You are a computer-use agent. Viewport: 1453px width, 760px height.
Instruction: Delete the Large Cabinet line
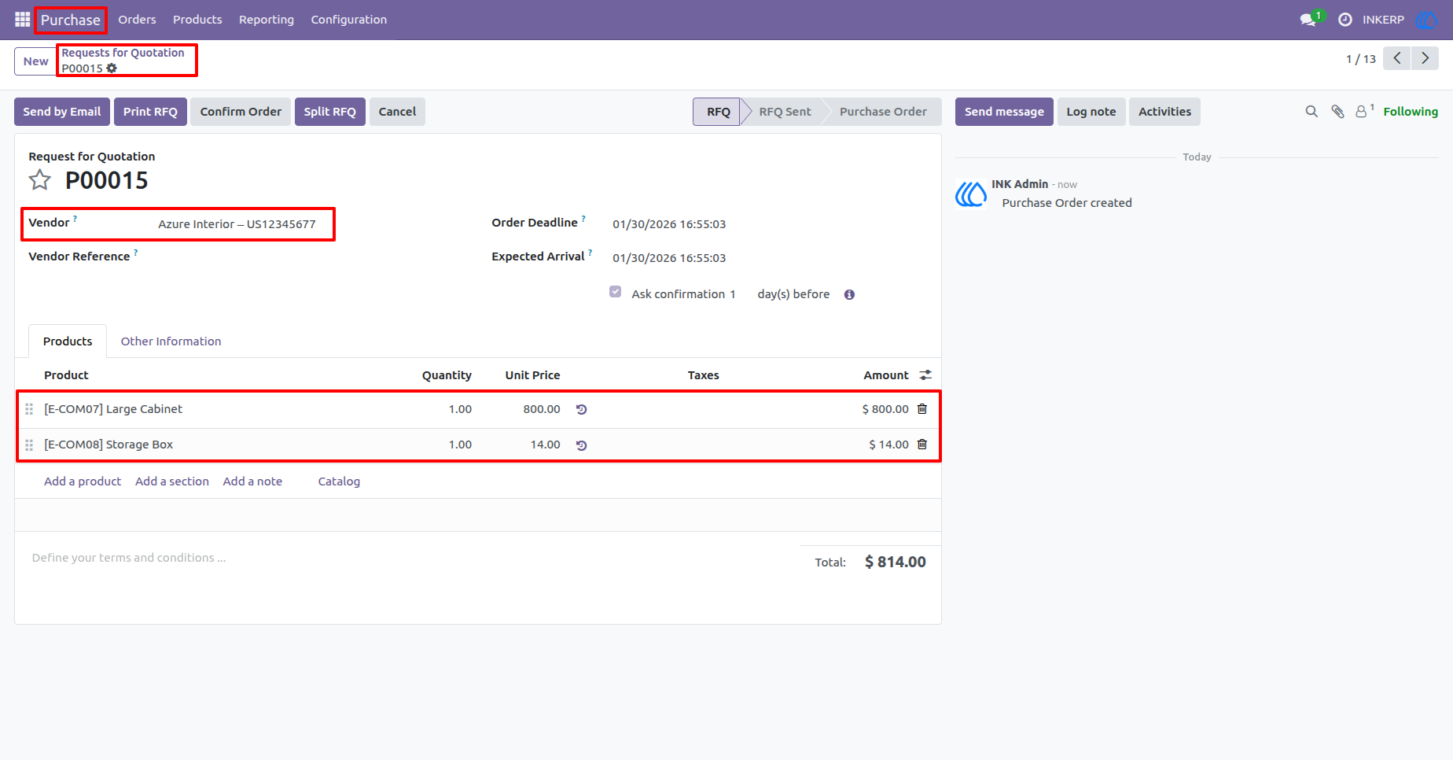[x=922, y=409]
